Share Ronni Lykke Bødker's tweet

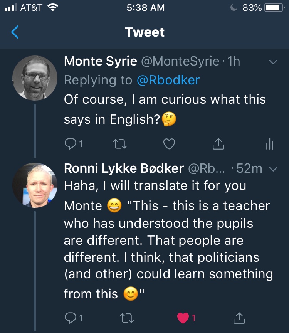[239, 318]
